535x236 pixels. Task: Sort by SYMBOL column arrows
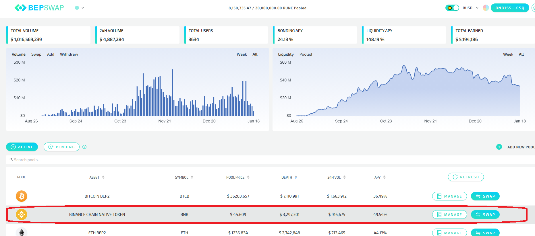click(192, 177)
